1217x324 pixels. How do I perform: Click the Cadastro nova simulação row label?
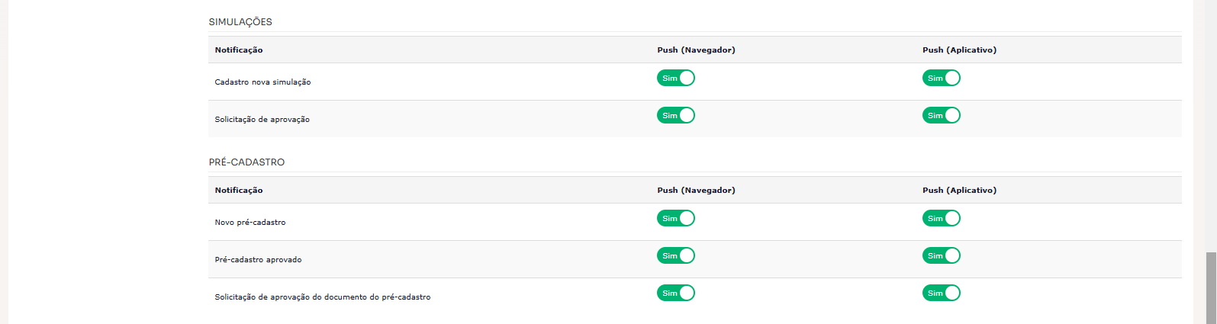(262, 82)
